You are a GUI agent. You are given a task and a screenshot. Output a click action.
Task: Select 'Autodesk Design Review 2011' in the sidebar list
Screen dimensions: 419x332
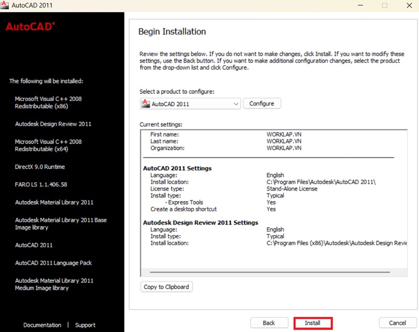[53, 124]
